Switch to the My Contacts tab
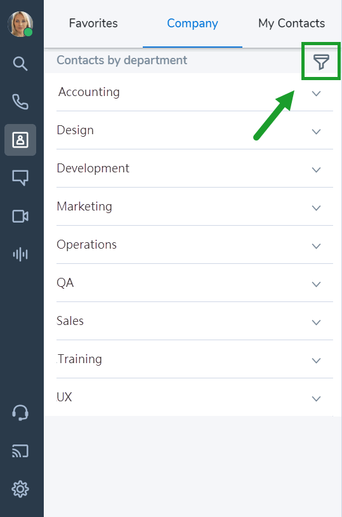This screenshot has width=342, height=517. (x=291, y=24)
